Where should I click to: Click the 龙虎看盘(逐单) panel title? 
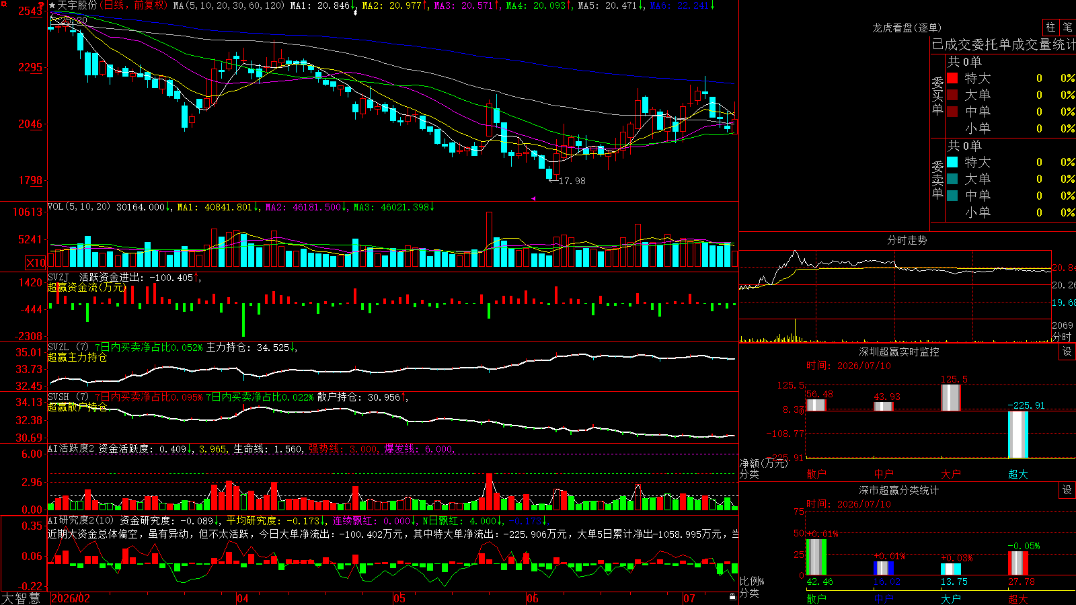point(907,28)
